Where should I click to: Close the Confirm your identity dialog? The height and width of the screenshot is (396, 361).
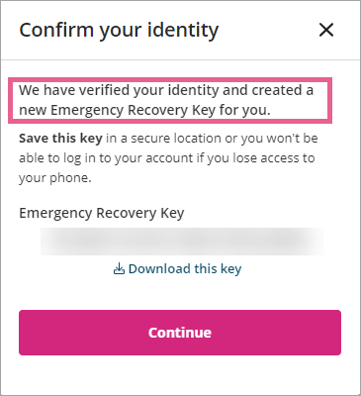pyautogui.click(x=326, y=30)
